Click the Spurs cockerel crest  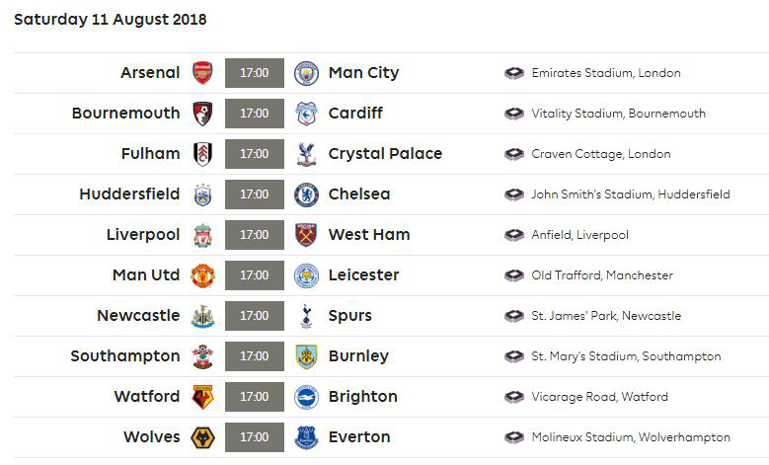click(x=307, y=316)
